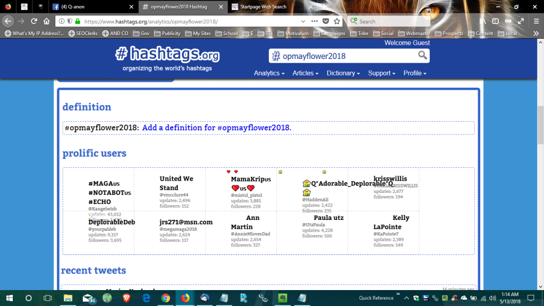Screen dimensions: 544x306
Task: Go to the browser home page
Action: [47, 21]
